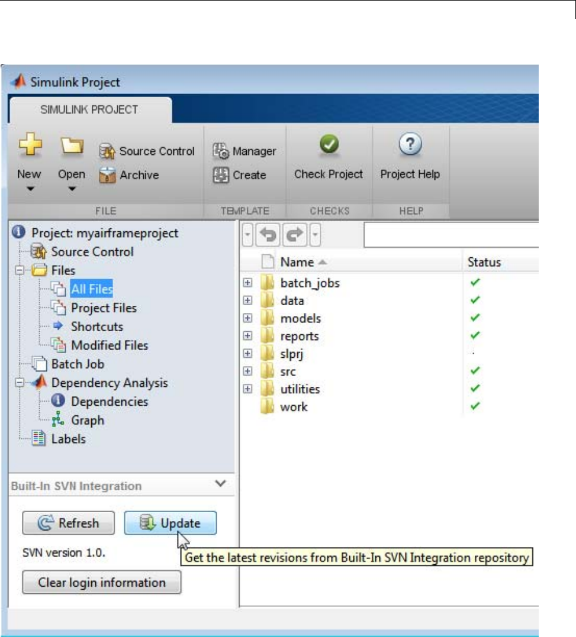The width and height of the screenshot is (576, 637).
Task: Select Labels in the tree
Action: click(68, 439)
